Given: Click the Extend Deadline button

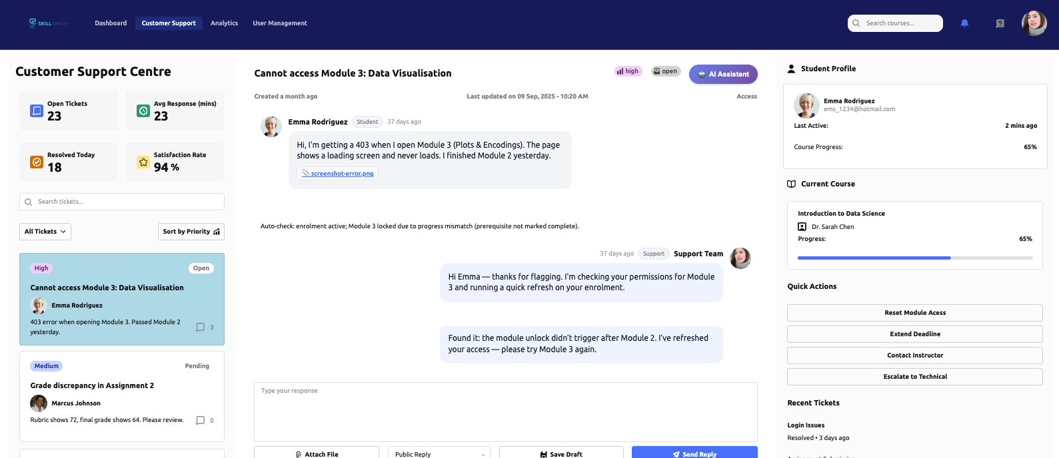Looking at the screenshot, I should click(x=915, y=334).
